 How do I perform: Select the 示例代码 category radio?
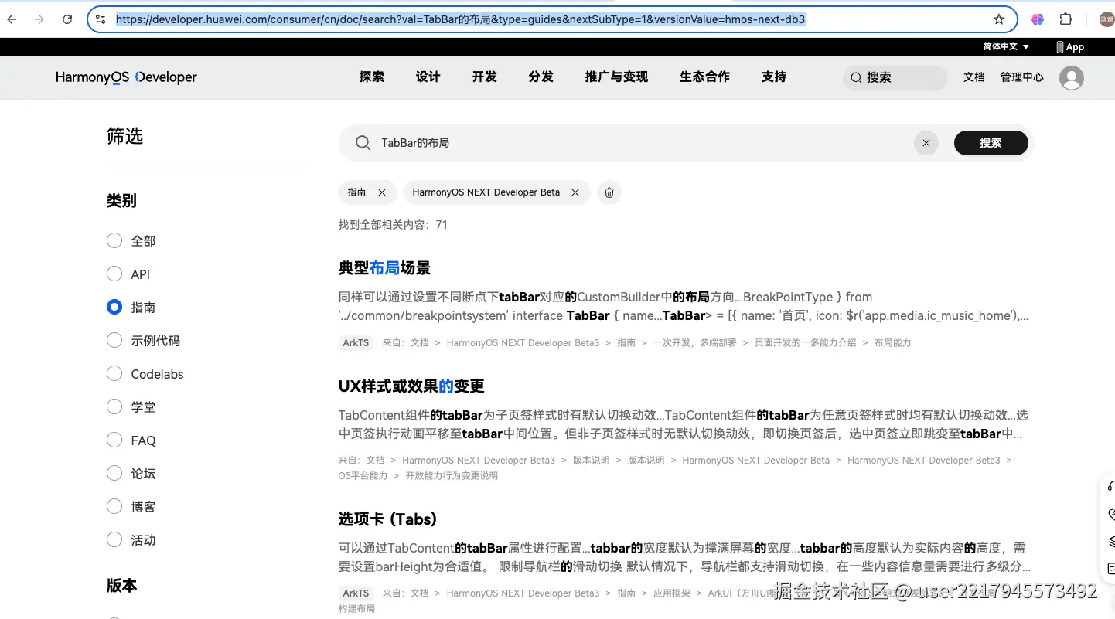(x=114, y=340)
